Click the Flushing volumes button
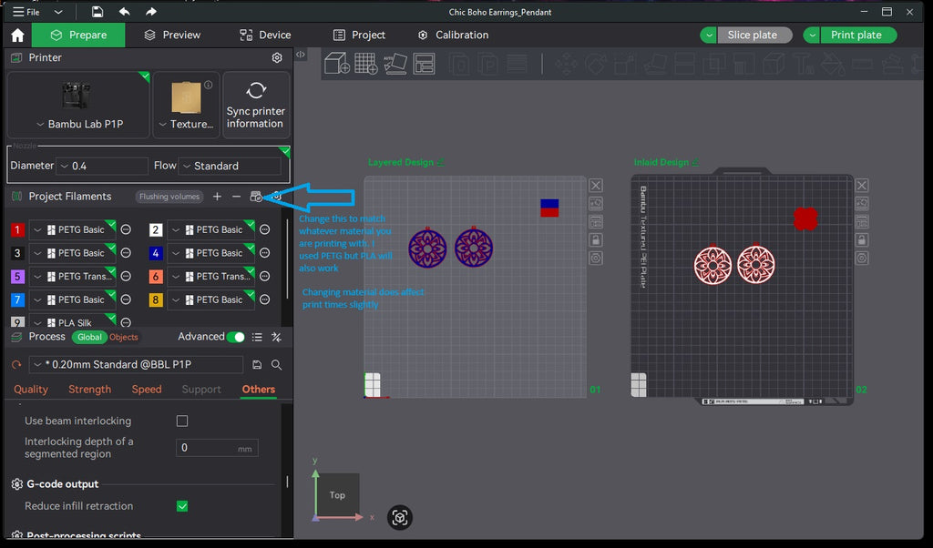Viewport: 933px width, 548px height. click(169, 196)
